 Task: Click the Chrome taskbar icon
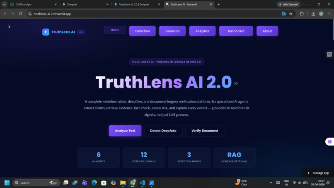(133, 183)
